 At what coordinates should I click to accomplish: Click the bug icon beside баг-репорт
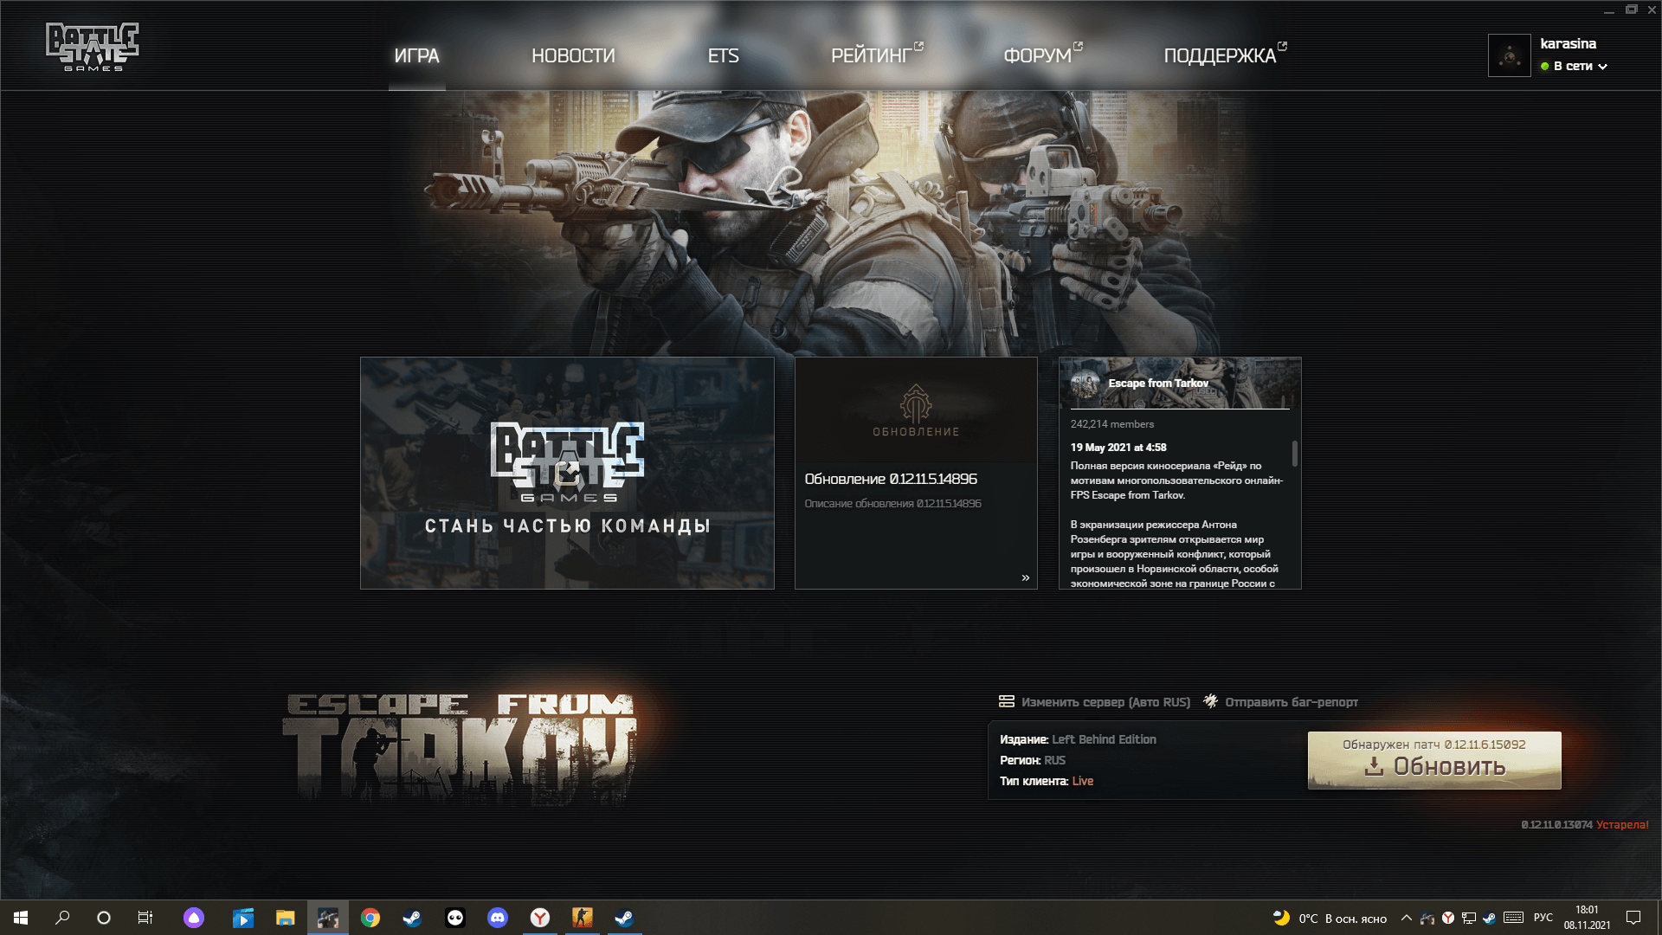(1211, 701)
